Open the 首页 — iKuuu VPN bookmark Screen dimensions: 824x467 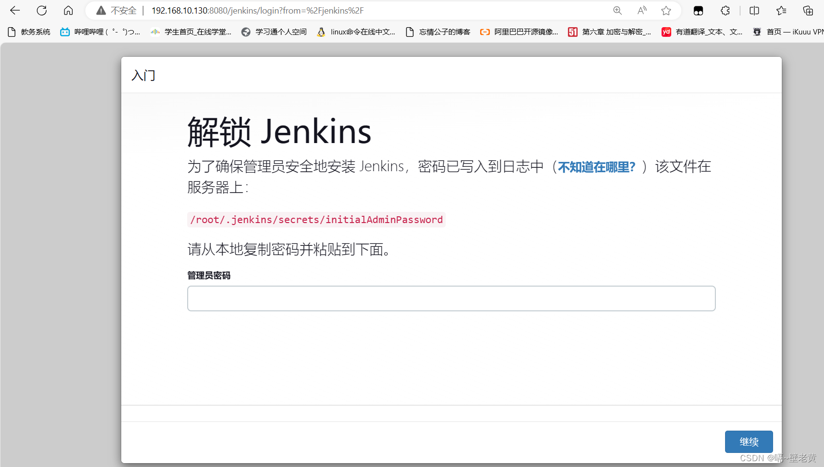788,32
